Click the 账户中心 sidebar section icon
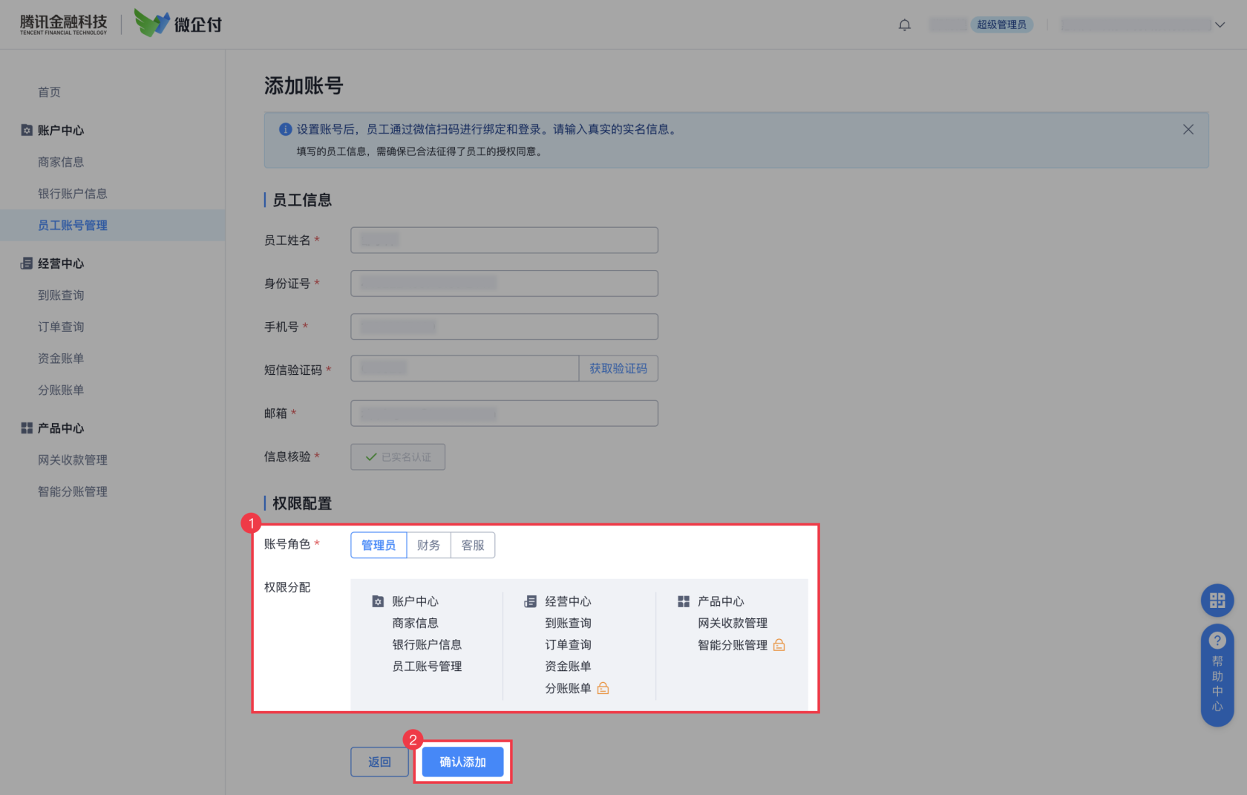 (27, 130)
